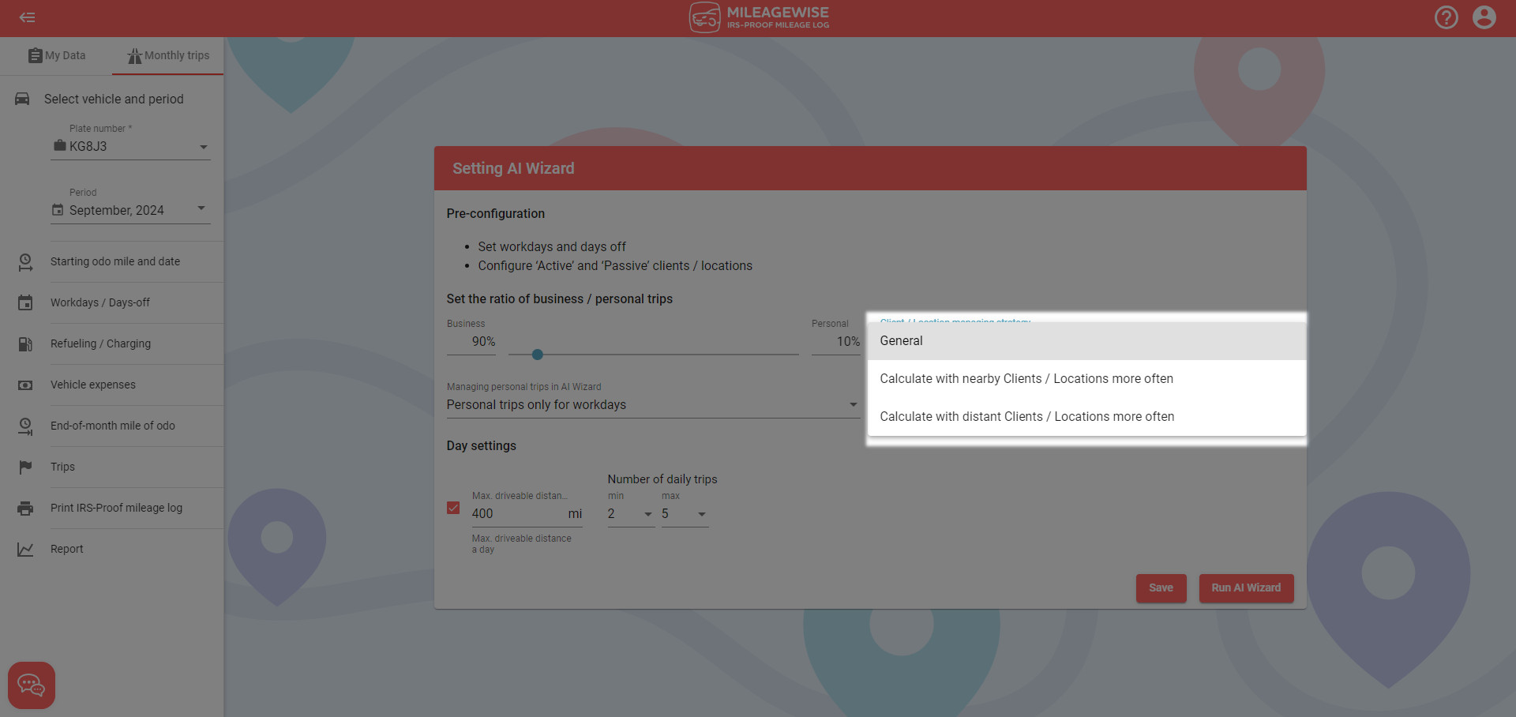Open Print IRS-Proof mileage log
This screenshot has width=1516, height=717.
click(116, 508)
